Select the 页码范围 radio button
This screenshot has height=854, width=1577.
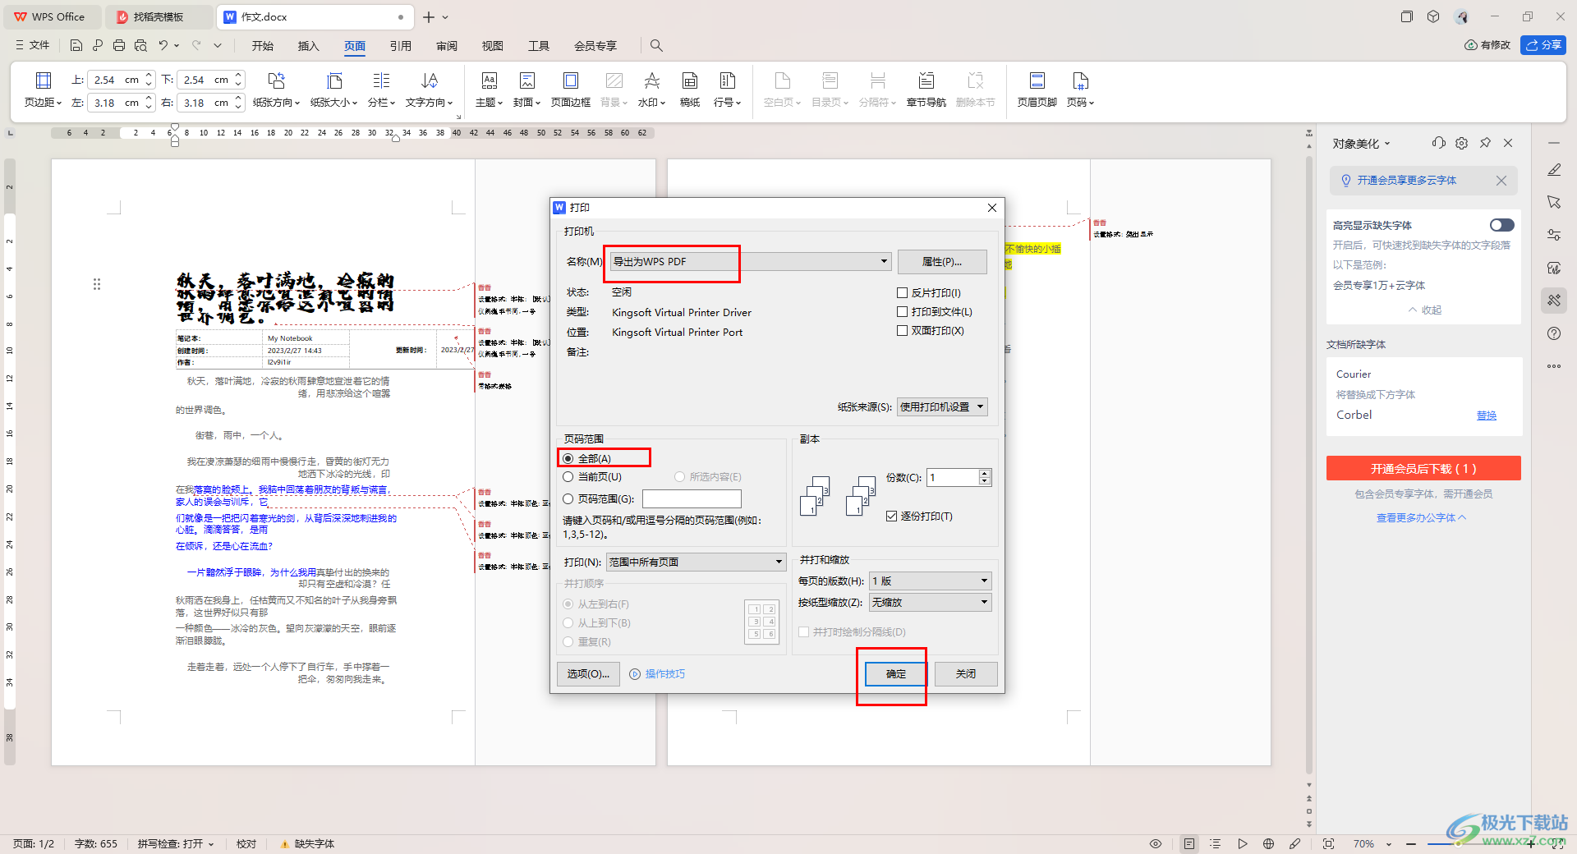point(568,498)
